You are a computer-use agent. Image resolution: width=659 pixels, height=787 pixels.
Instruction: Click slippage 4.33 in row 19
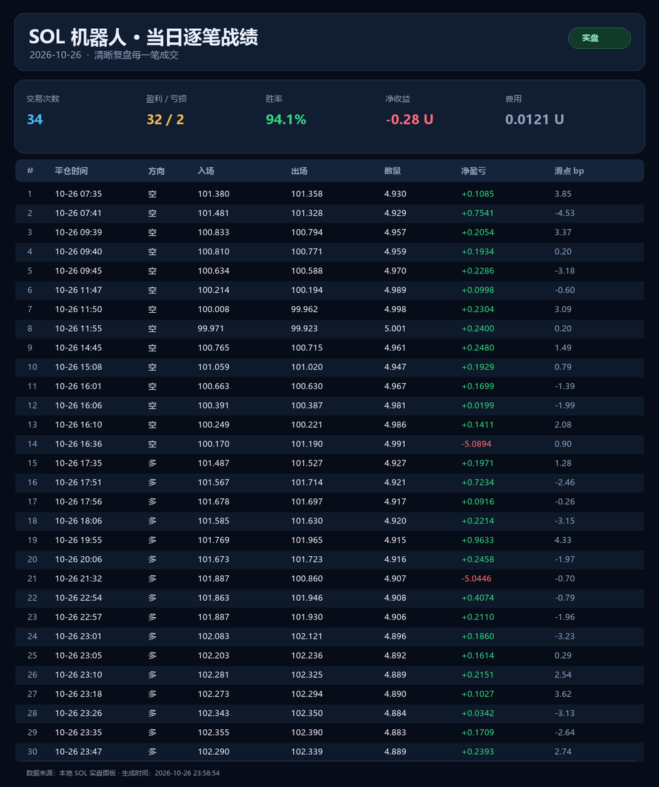[563, 540]
